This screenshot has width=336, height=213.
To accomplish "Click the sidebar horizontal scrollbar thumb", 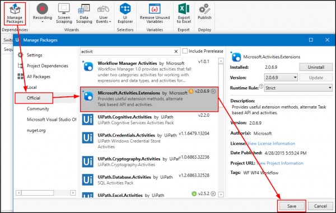I will coord(38,193).
